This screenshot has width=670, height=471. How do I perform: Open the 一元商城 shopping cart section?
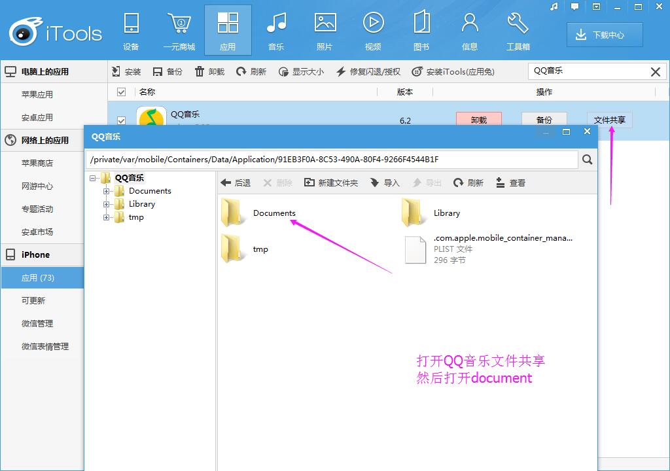click(179, 31)
